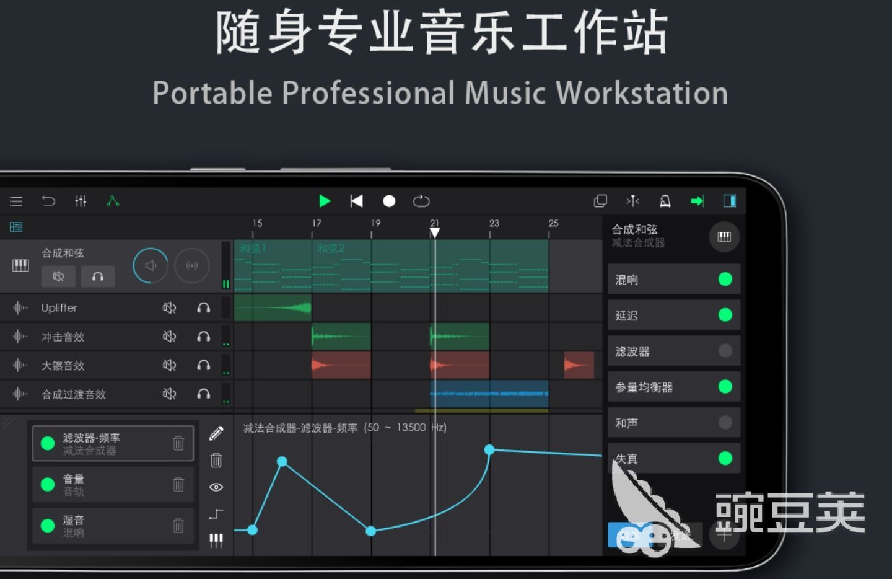Undo the last action
Image resolution: width=892 pixels, height=579 pixels.
[49, 201]
